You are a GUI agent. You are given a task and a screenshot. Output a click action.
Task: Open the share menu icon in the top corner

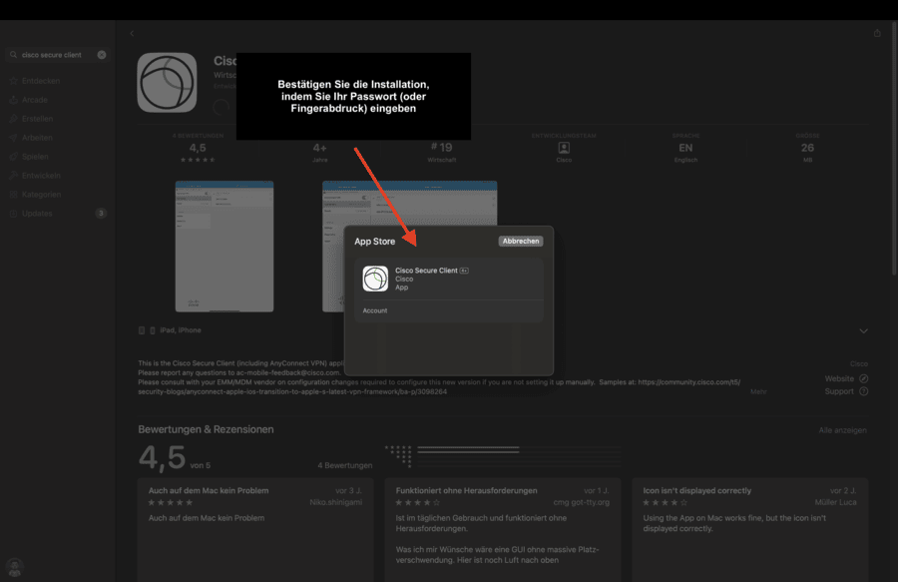point(877,33)
